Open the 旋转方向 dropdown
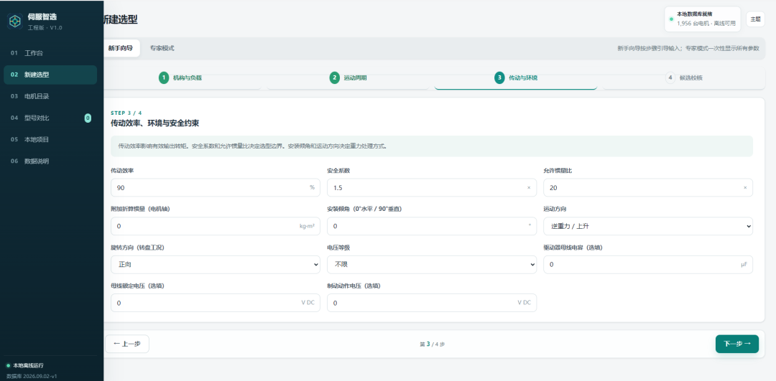 click(216, 265)
